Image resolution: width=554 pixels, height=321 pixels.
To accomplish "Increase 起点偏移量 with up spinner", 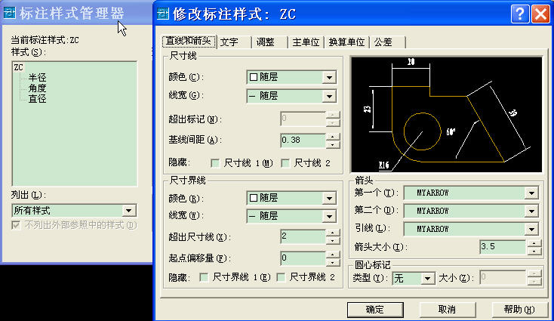I will point(332,255).
